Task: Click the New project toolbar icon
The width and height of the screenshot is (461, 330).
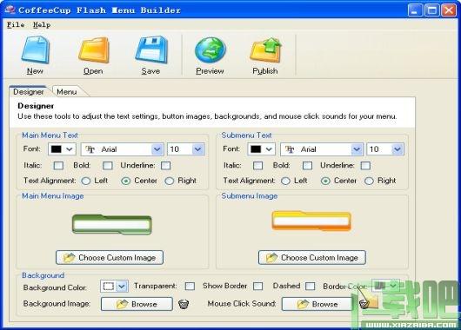Action: click(x=36, y=49)
